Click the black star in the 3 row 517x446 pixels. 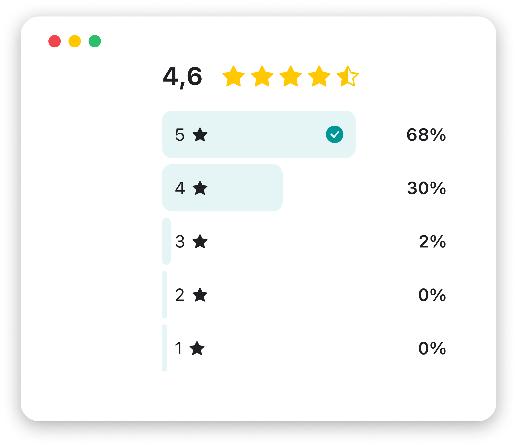pos(200,242)
